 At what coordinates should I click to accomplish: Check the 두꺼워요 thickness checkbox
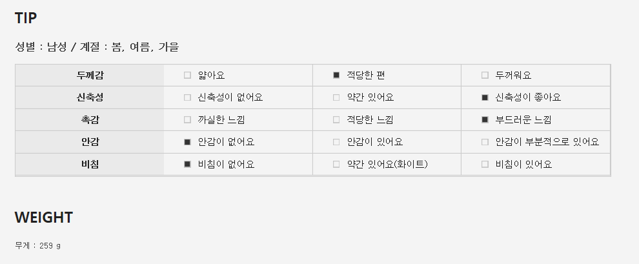coord(485,76)
